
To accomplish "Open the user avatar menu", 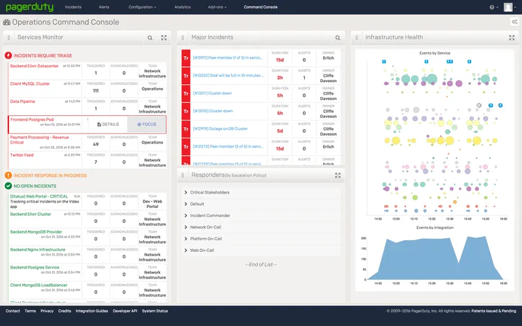I will pos(510,7).
